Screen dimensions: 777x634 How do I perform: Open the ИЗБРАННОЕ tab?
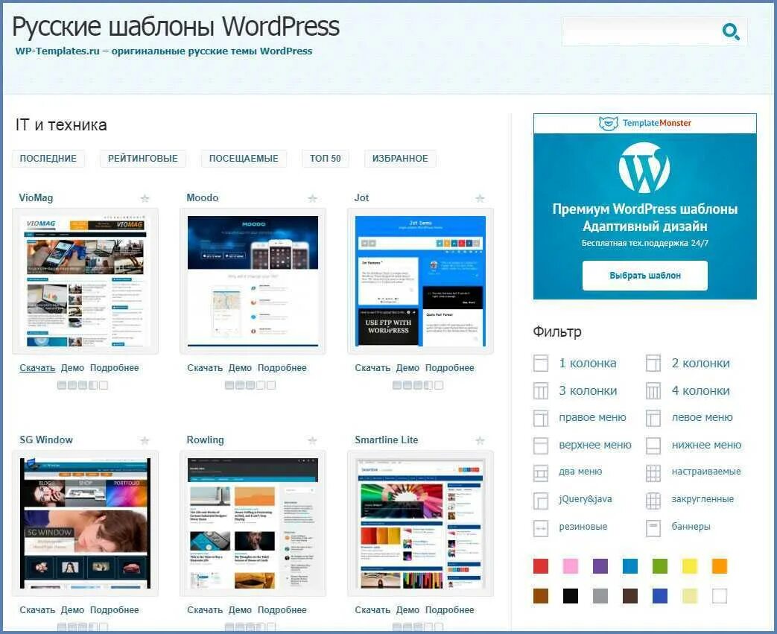tap(400, 159)
